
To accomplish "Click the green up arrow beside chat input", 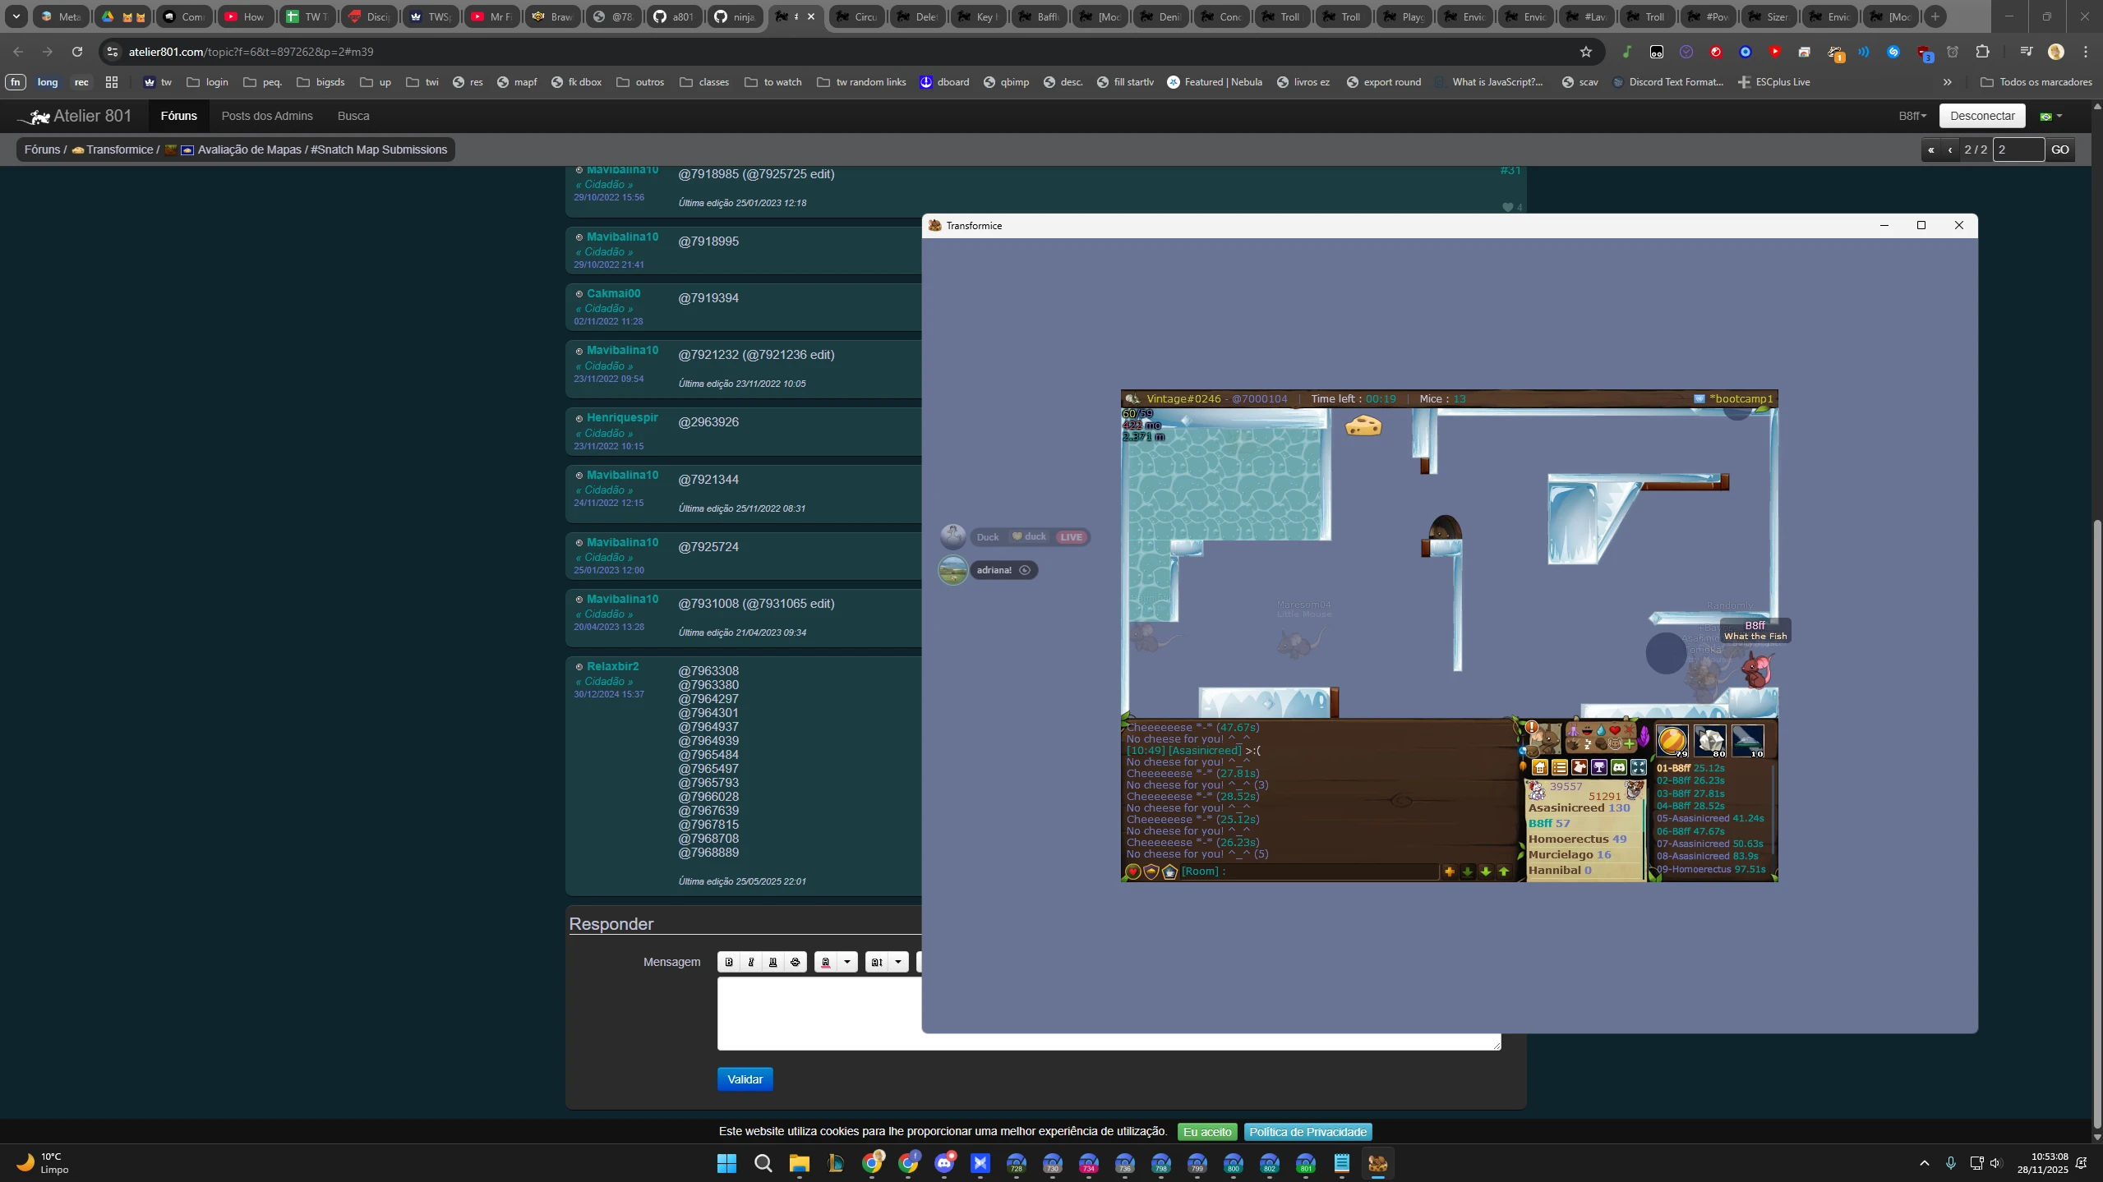I will [x=1504, y=872].
